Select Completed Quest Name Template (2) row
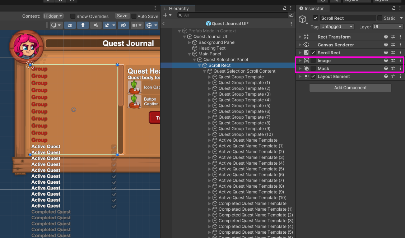 [x=255, y=215]
